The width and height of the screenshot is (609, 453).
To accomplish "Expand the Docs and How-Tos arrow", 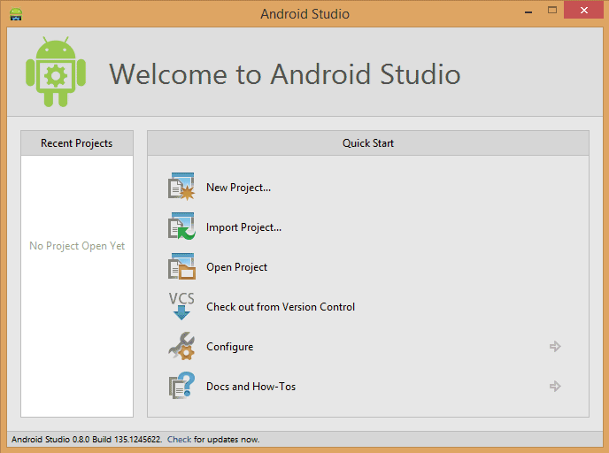I will coord(555,387).
